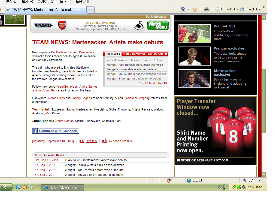Open Yossi Benayoun player link in article text
The width and height of the screenshot is (279, 209).
pos(67,87)
